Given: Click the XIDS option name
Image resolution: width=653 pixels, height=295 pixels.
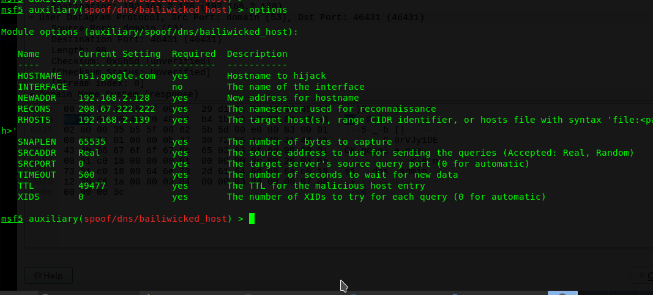Looking at the screenshot, I should tap(28, 197).
